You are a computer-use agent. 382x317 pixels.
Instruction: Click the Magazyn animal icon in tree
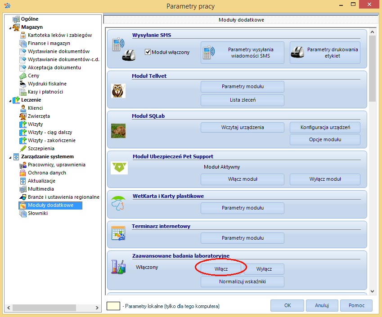click(16, 27)
